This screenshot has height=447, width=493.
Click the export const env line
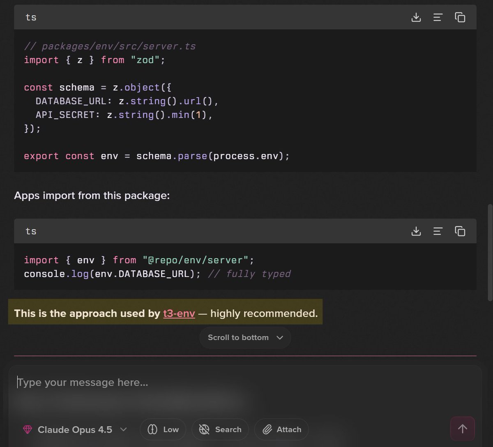pyautogui.click(x=157, y=156)
